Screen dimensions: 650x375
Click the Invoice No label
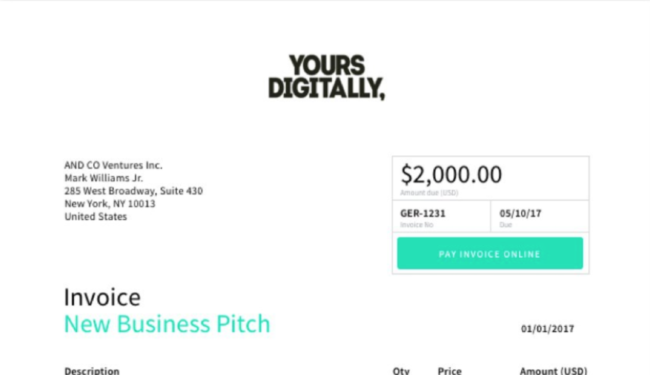[x=417, y=225]
